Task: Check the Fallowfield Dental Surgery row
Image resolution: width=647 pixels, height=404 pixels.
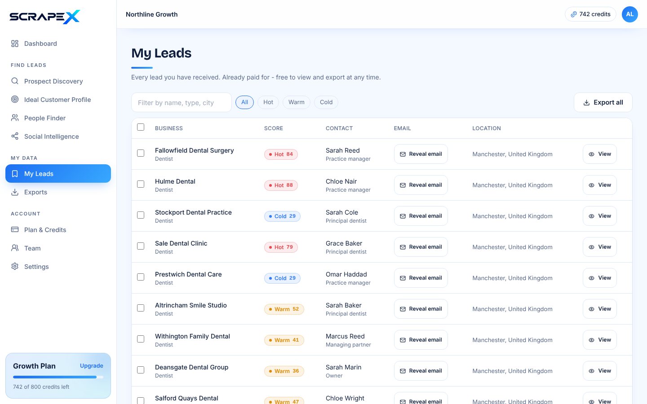Action: pos(141,153)
